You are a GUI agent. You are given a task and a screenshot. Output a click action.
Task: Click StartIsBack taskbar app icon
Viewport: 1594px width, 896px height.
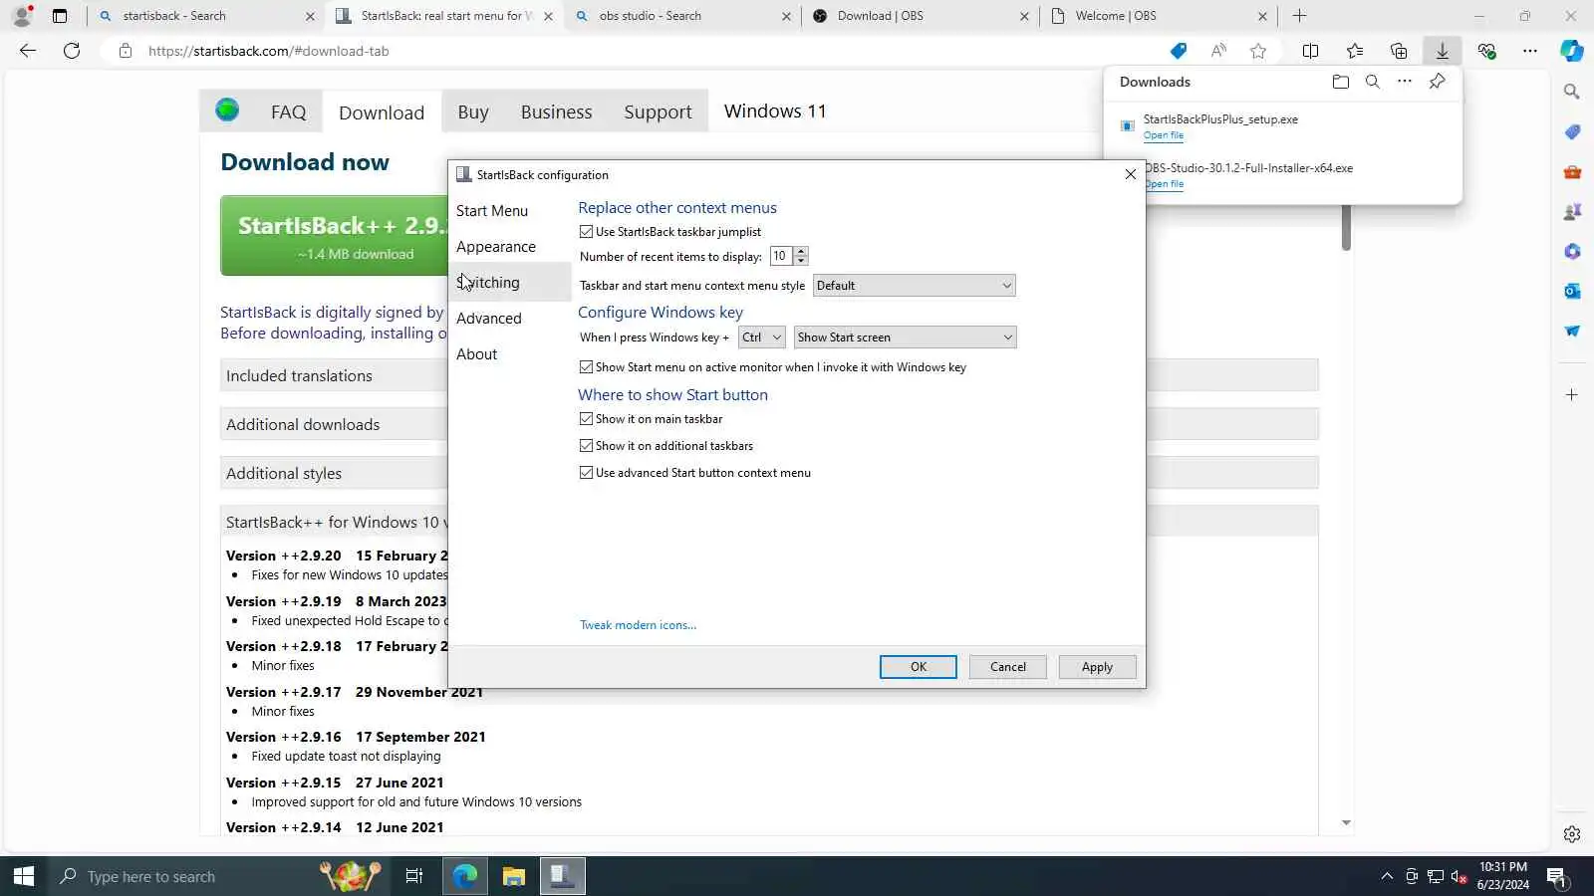tap(563, 876)
